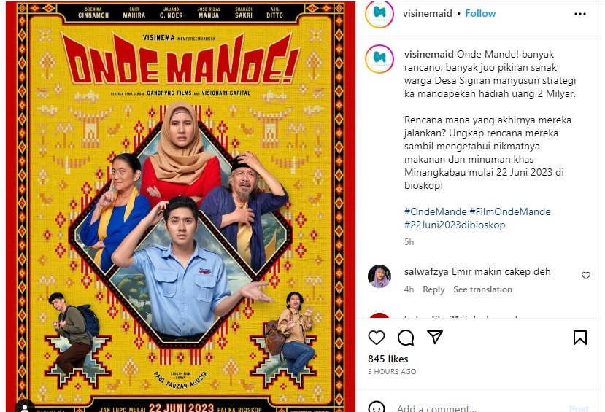Reply to salwafzya's comment

coord(433,289)
